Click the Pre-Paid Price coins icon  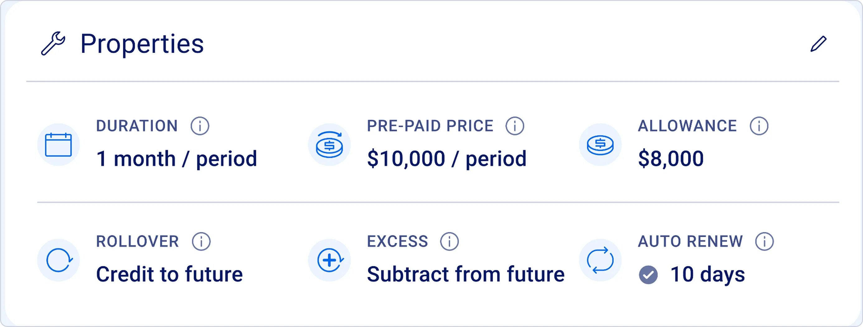329,145
